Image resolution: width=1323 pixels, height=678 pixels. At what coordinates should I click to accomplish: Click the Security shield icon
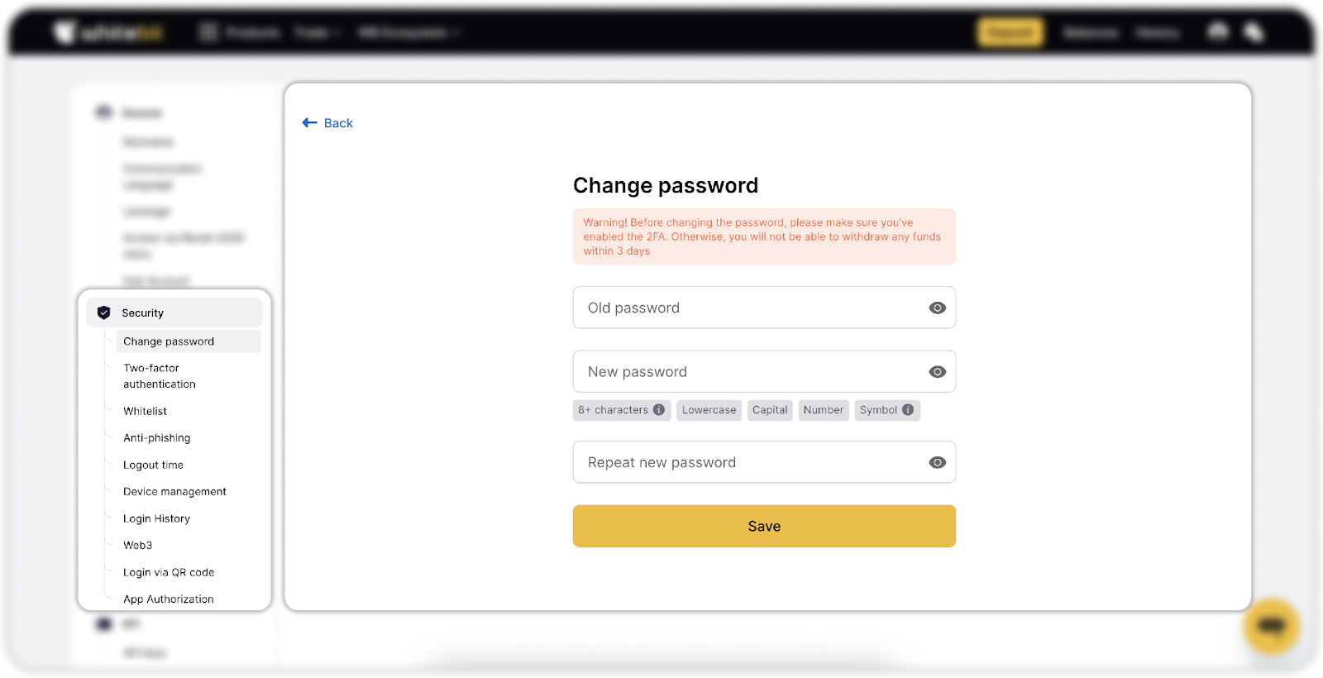[x=104, y=313]
